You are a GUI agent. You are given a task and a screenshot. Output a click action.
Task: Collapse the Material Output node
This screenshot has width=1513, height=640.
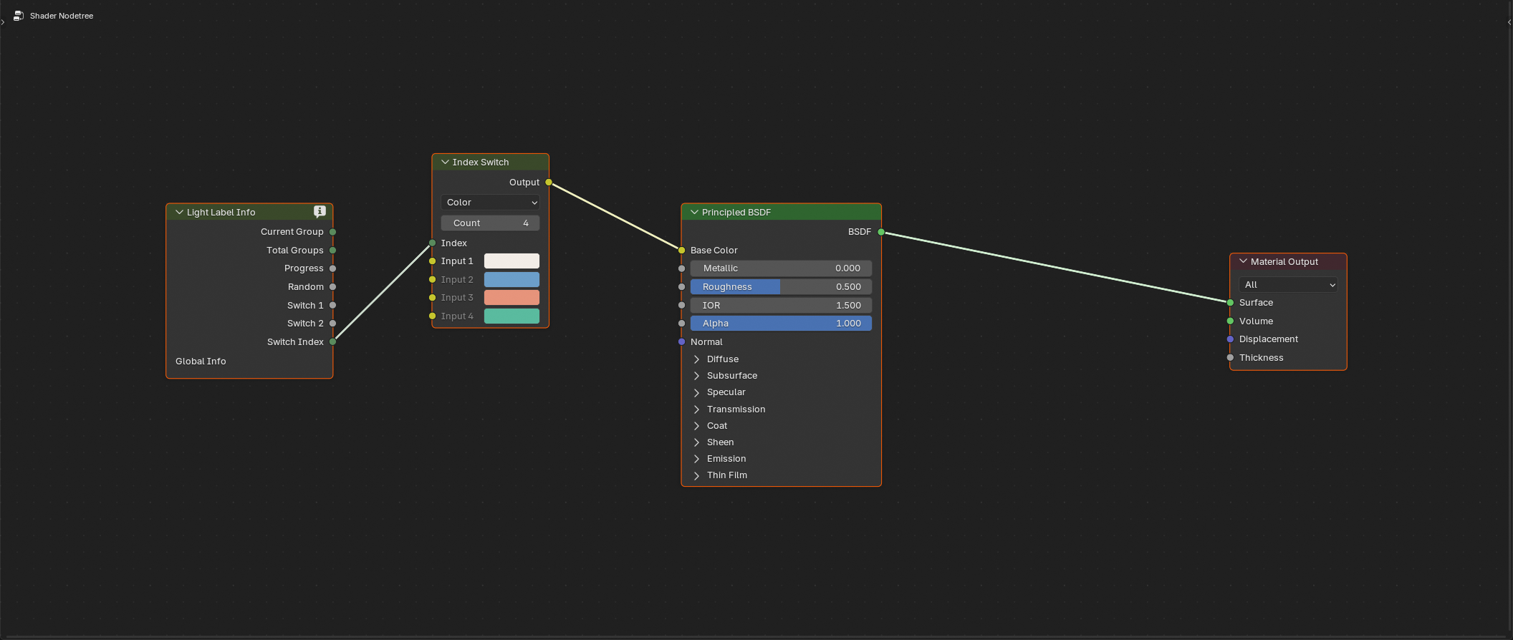[x=1243, y=262]
